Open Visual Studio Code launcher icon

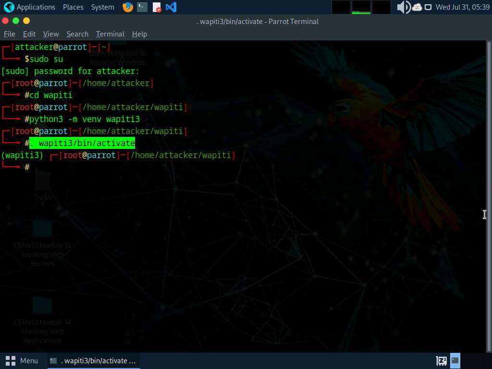point(171,7)
